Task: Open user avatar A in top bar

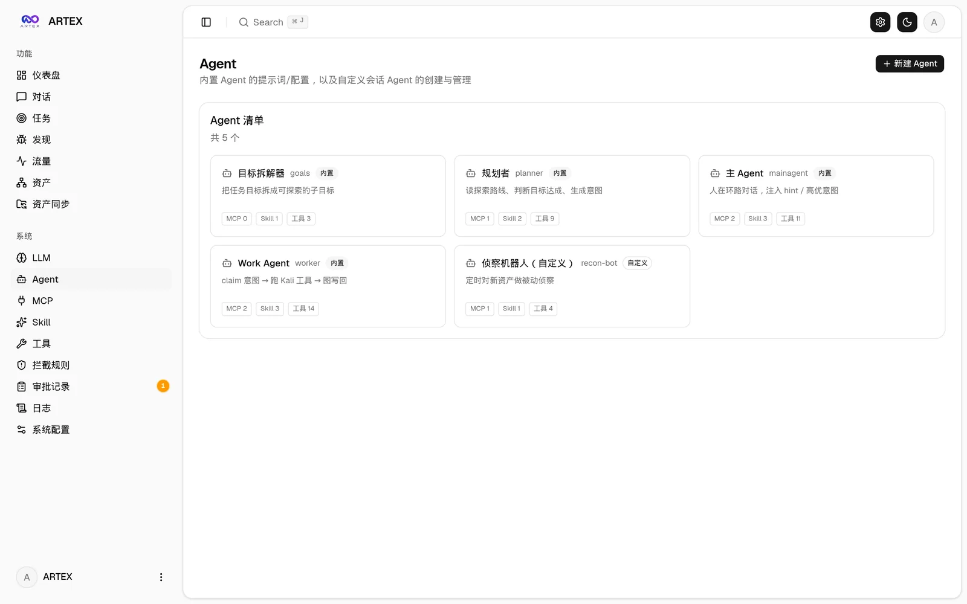Action: [x=934, y=22]
